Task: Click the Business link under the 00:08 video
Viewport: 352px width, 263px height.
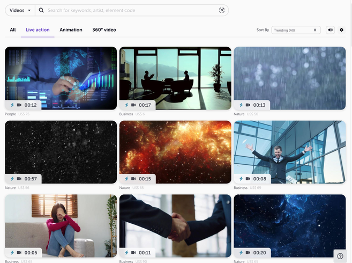Action: 241,188
